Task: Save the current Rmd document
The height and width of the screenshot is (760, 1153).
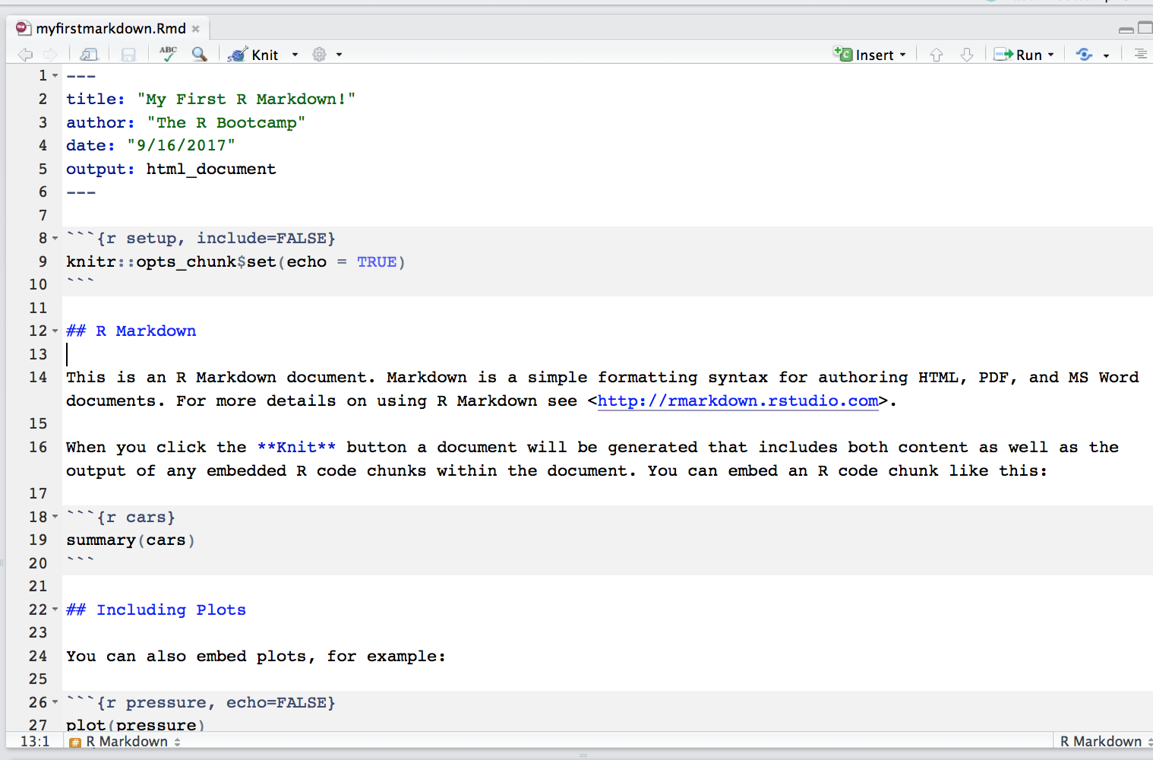Action: [128, 55]
